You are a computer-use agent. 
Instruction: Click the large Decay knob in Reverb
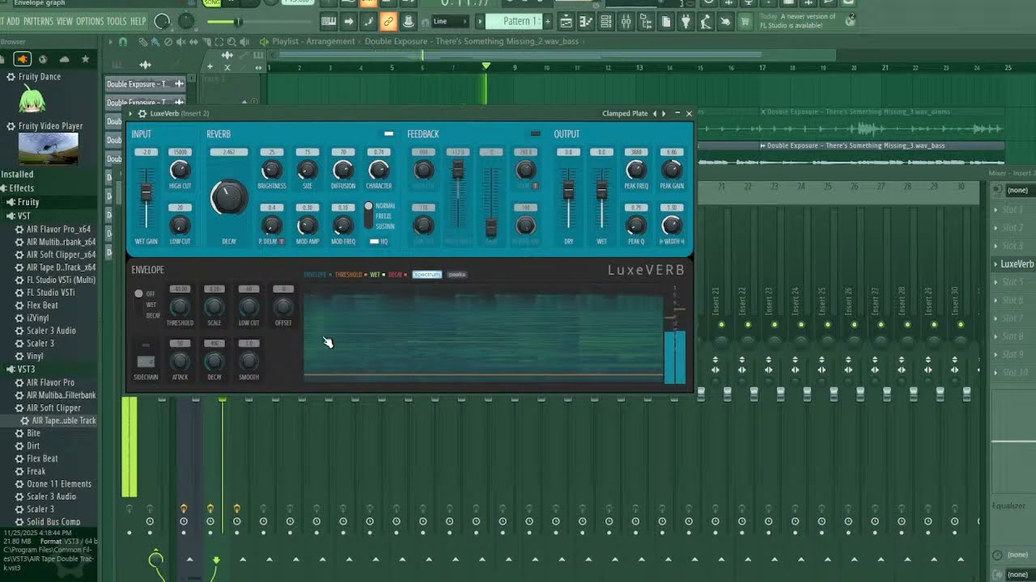point(229,198)
